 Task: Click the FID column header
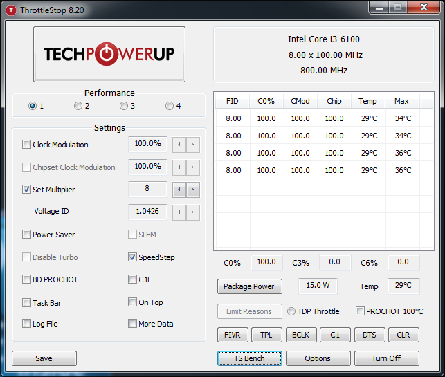point(233,101)
